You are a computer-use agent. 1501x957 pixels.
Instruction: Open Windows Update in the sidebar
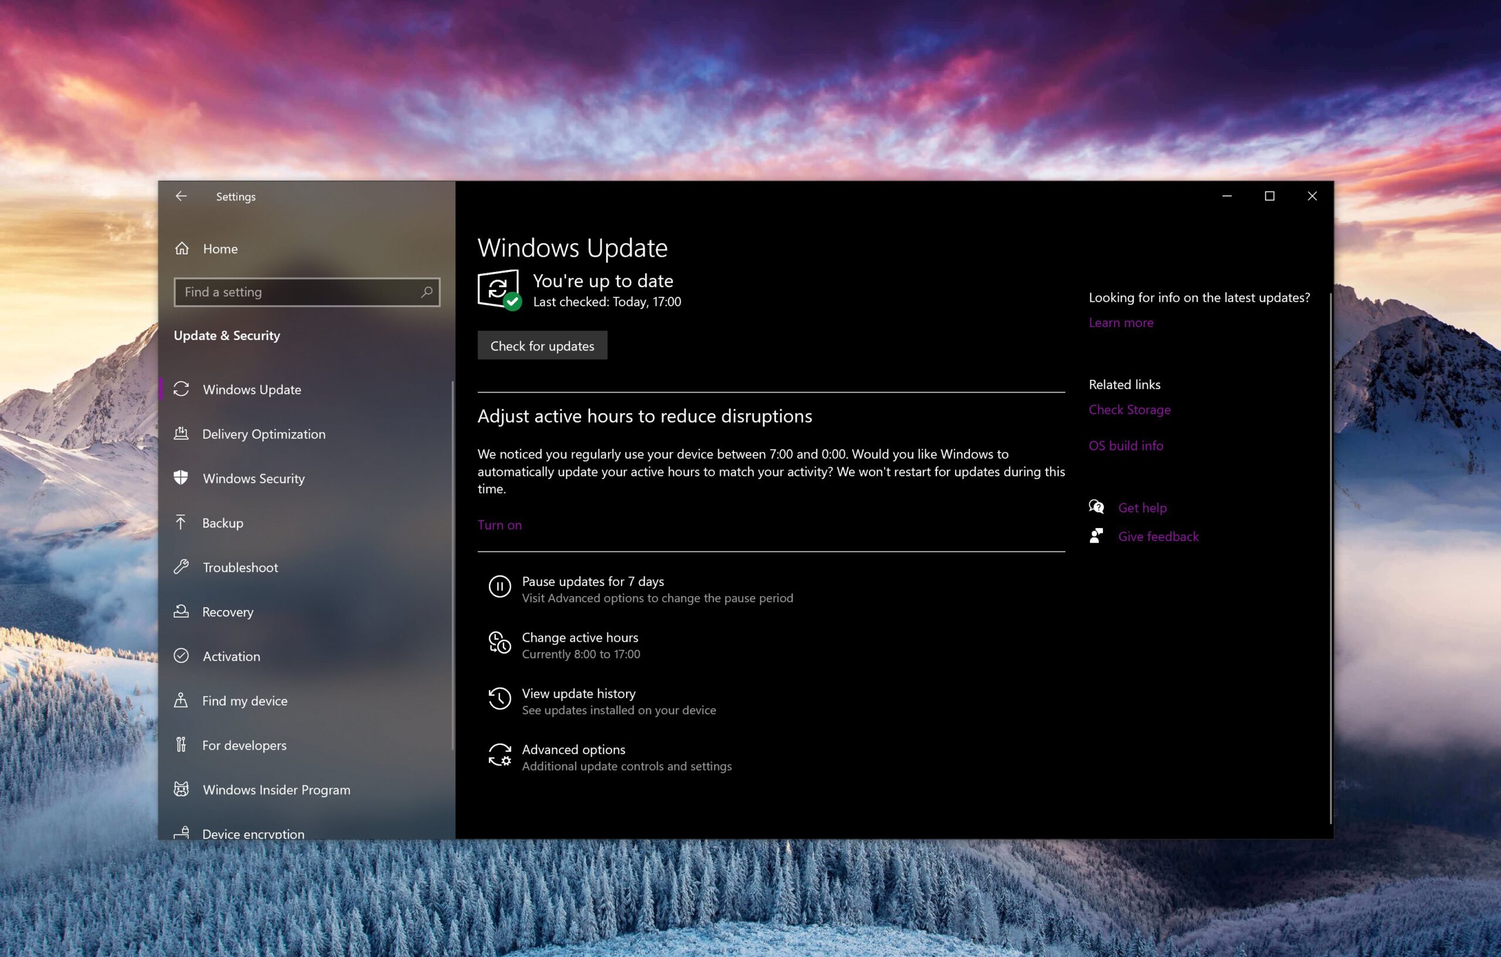[305, 389]
